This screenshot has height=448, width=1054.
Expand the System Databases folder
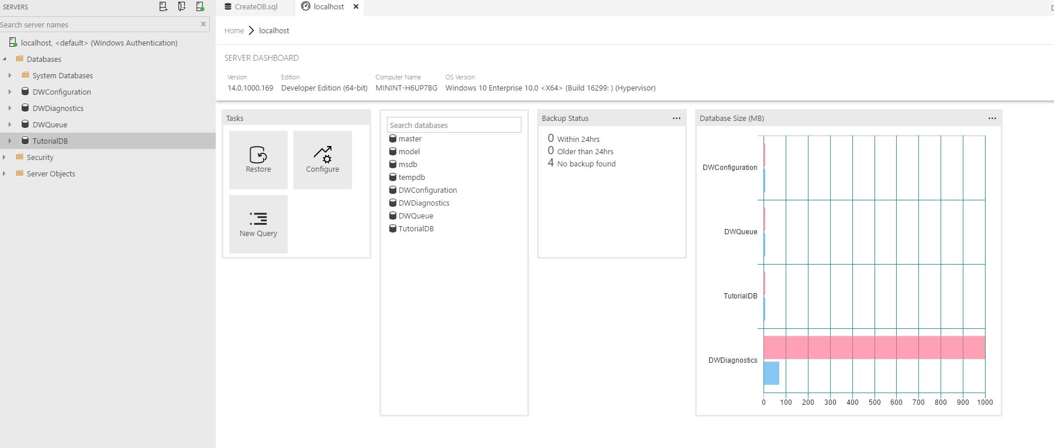pyautogui.click(x=10, y=75)
